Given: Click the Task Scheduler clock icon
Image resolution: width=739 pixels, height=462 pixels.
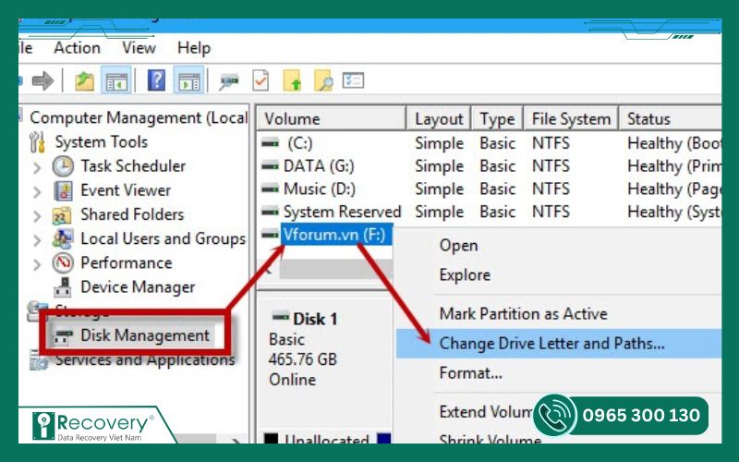Looking at the screenshot, I should pos(63,166).
